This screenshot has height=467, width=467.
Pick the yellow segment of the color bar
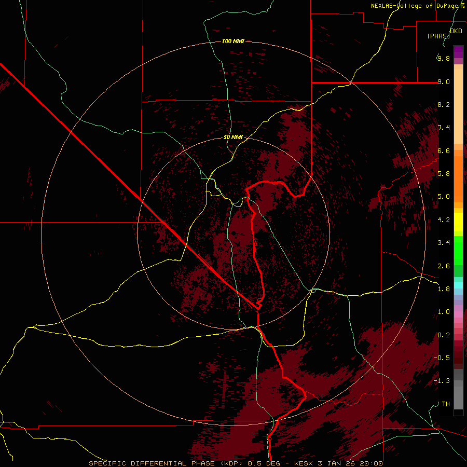tap(458, 222)
